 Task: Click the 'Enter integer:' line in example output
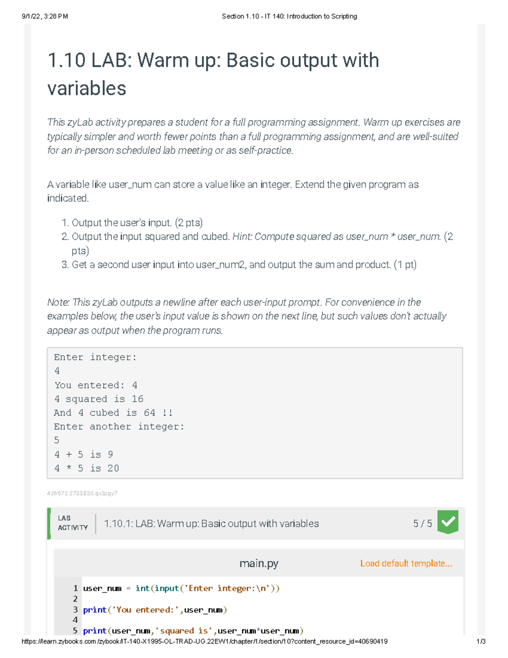[x=95, y=357]
